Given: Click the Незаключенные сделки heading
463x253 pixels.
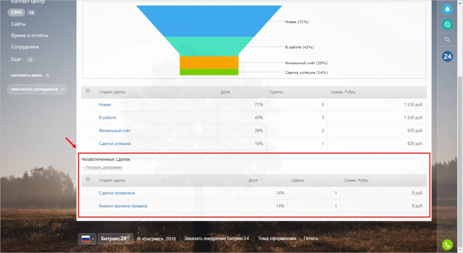Looking at the screenshot, I should [x=105, y=159].
